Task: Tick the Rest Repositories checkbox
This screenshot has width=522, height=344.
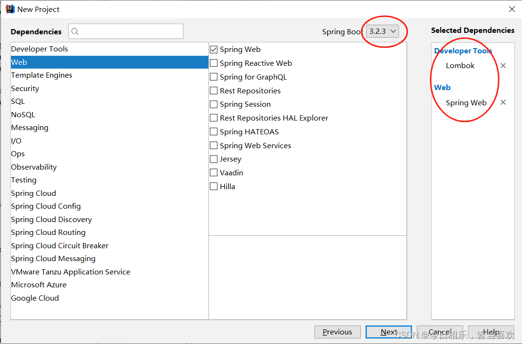Action: [x=214, y=91]
